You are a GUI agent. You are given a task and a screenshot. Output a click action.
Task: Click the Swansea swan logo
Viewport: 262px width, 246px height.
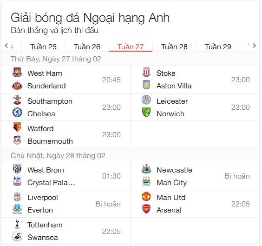pos(17,237)
